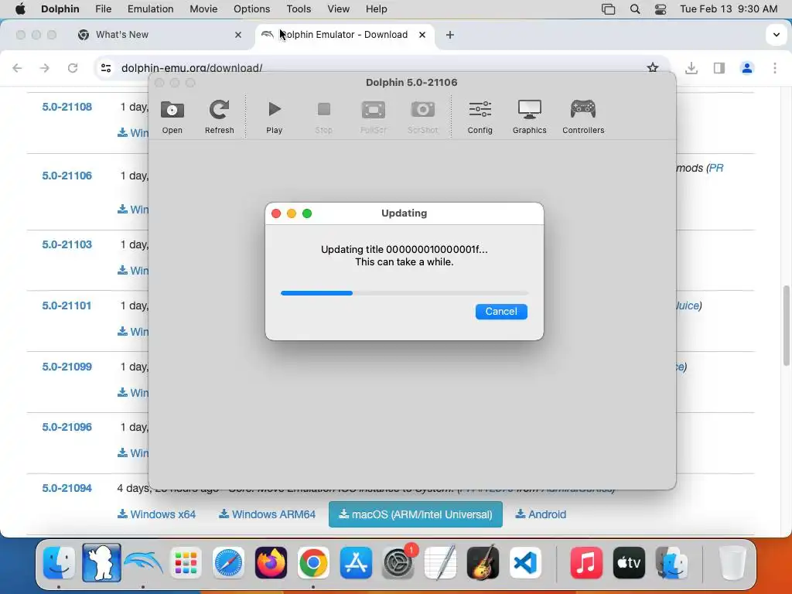Open the Help menu
Image resolution: width=792 pixels, height=594 pixels.
377,9
